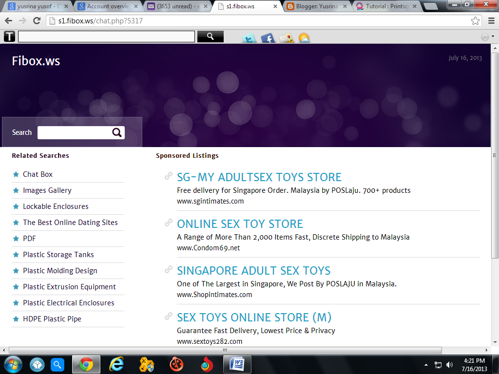Click the black T toolbar logo
Screen dimensions: 499x374
click(10, 37)
